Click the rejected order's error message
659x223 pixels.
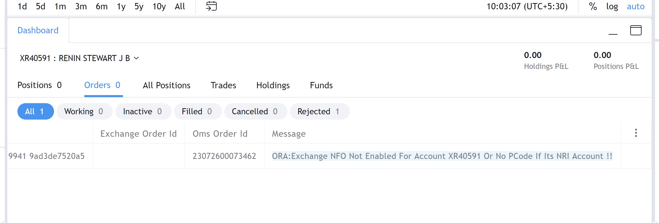click(x=442, y=156)
